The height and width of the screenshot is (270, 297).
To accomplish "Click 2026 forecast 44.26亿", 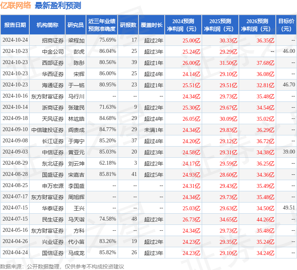I will click(265, 219).
